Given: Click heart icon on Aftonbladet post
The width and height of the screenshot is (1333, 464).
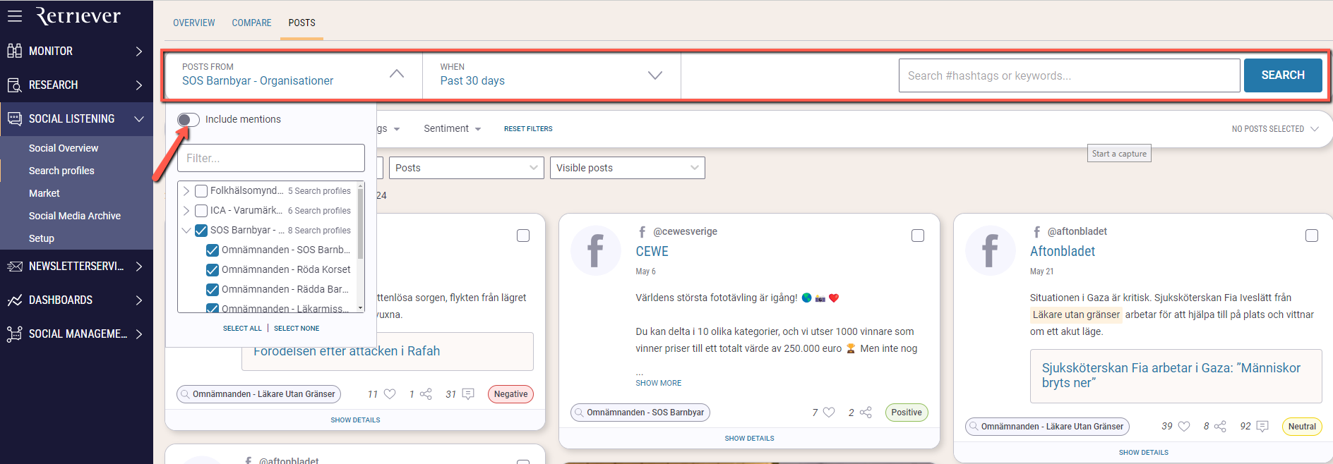Looking at the screenshot, I should point(1184,426).
